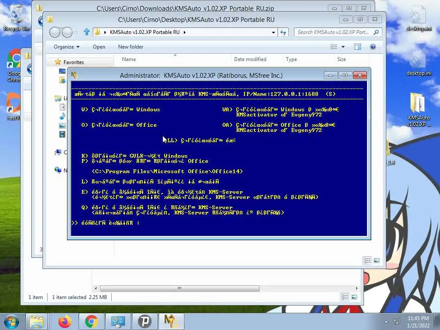The height and width of the screenshot is (330, 440).
Task: Click horizontal scrollbar left arrow rear window
Action: 96,288
